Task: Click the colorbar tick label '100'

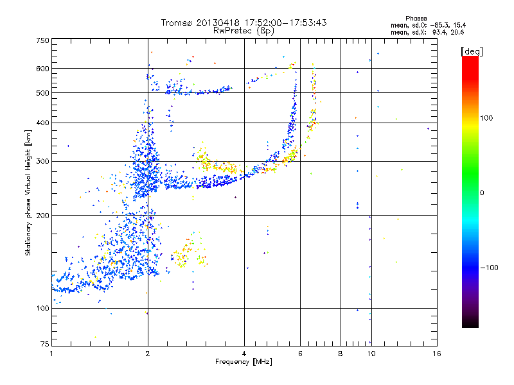Action: tap(486, 118)
